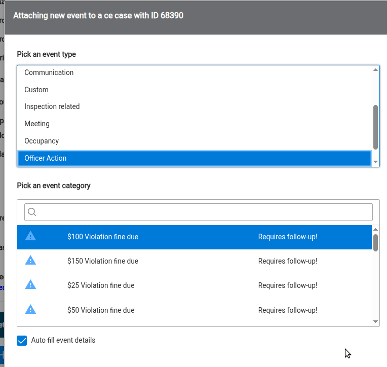
Task: Click the category list scroll down arrow
Action: (x=376, y=321)
